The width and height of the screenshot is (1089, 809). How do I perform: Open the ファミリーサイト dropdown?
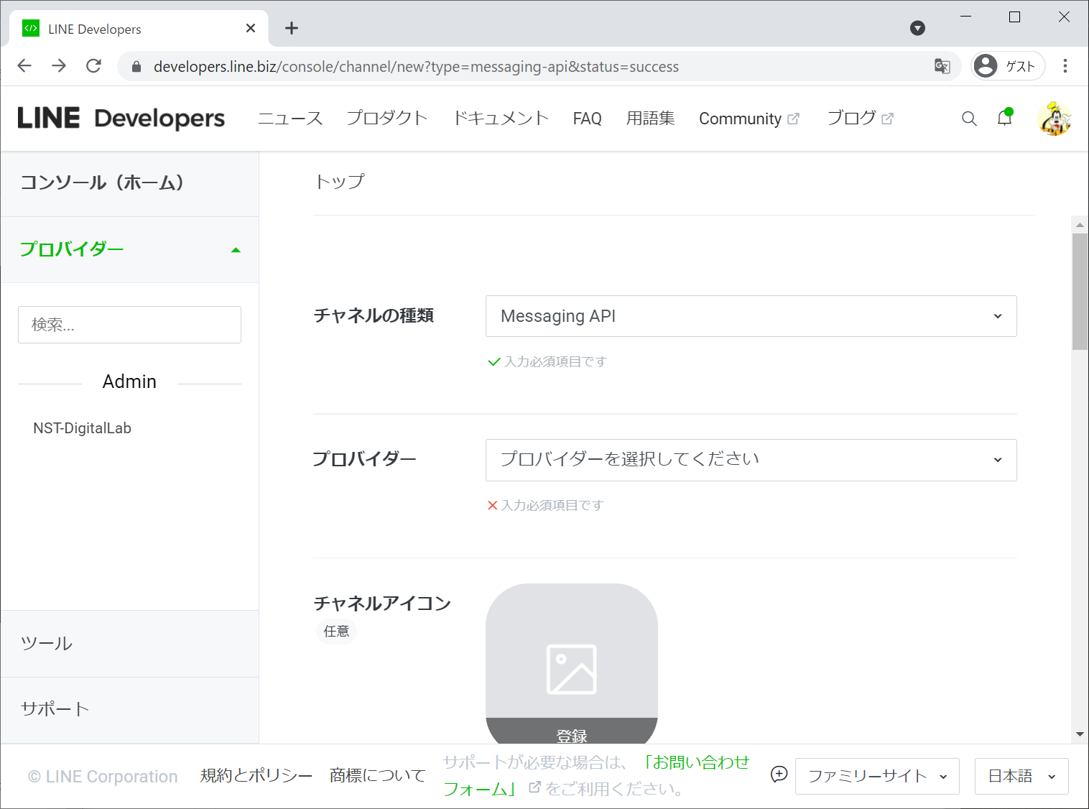coord(877,776)
